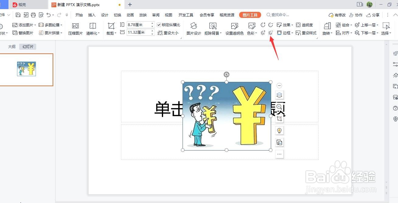The height and width of the screenshot is (203, 398).
Task: Open Print Preview icon
Action: (x=41, y=15)
